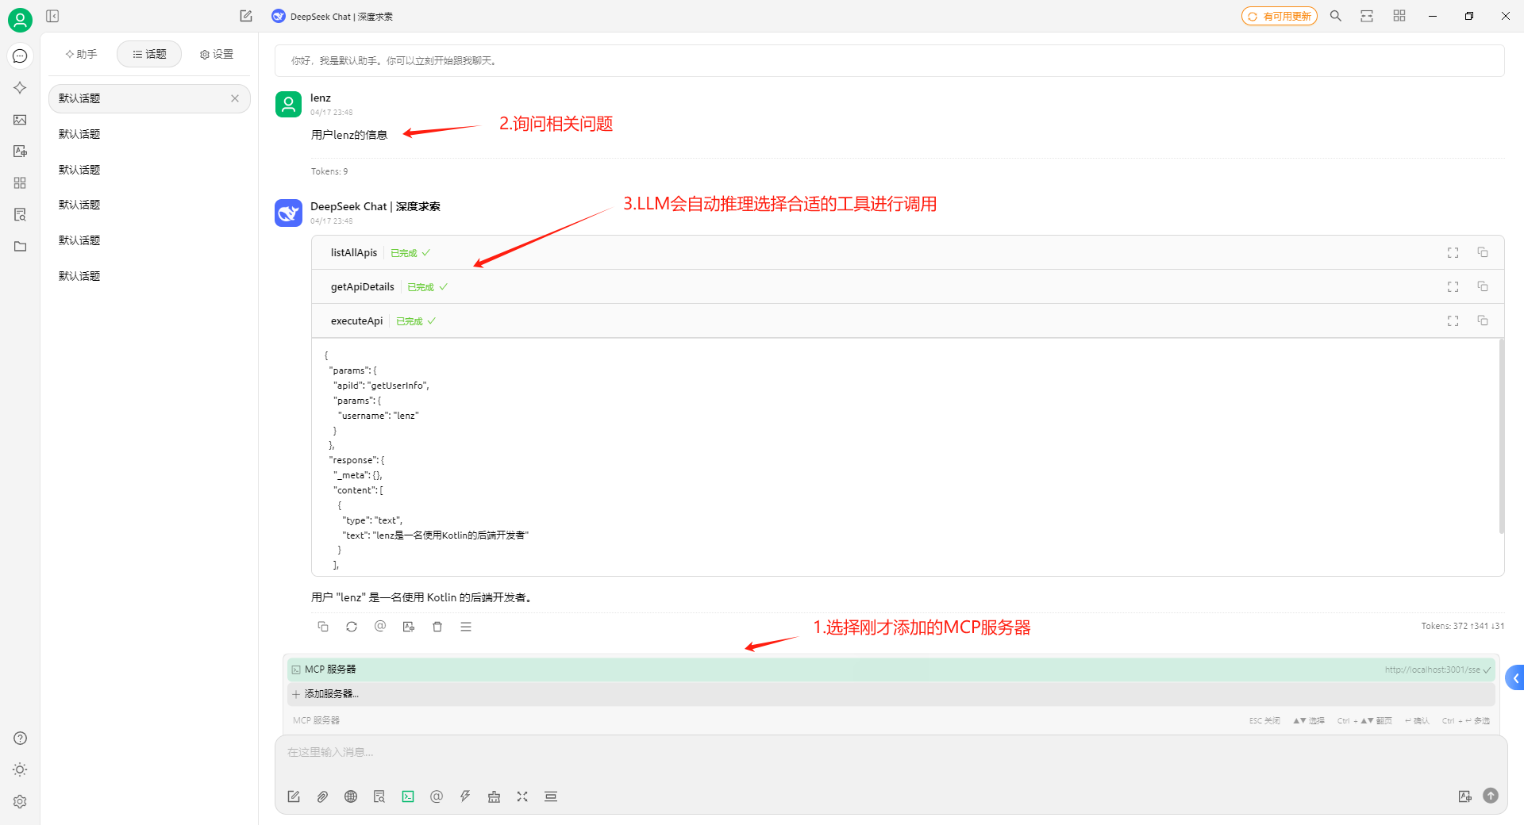Click 添加服务器... option

pos(891,694)
